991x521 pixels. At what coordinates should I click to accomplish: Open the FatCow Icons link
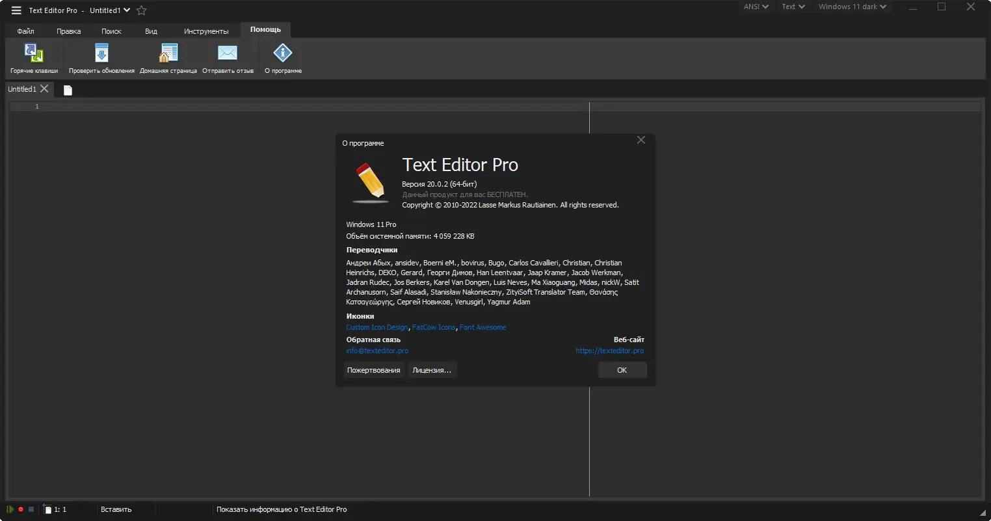coord(434,327)
